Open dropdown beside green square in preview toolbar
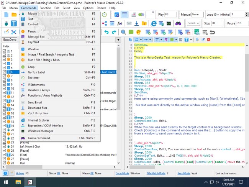This screenshot has width=249, height=187. tap(176, 40)
